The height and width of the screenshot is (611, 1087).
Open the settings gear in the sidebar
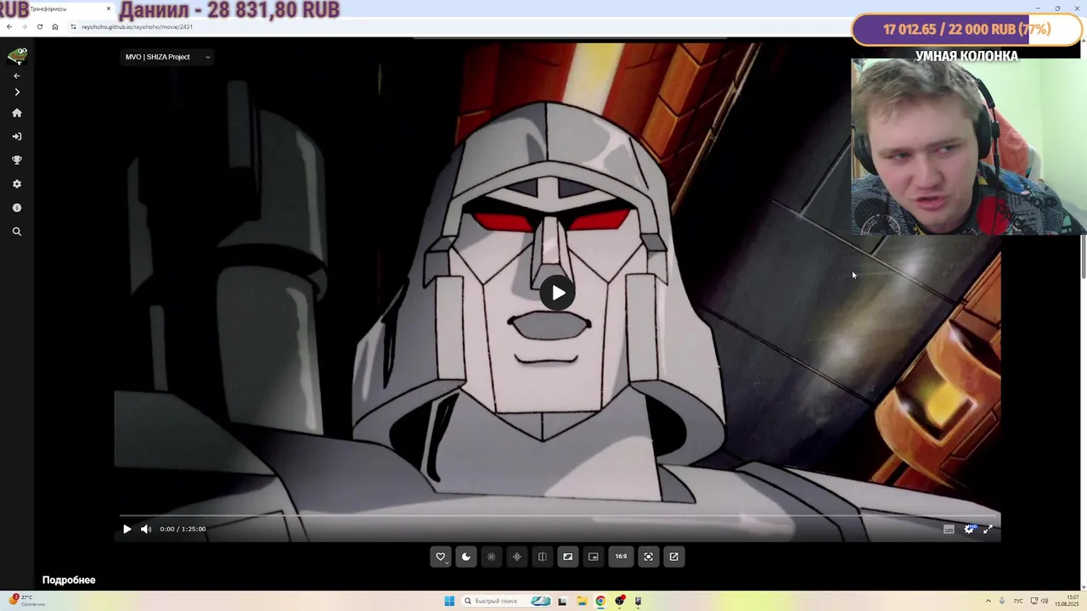coord(16,184)
